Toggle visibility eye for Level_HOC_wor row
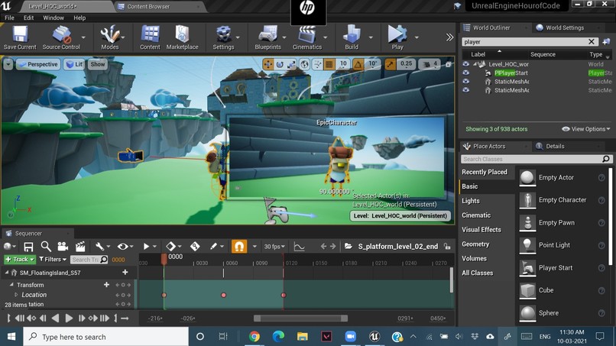The width and height of the screenshot is (616, 346). (466, 64)
